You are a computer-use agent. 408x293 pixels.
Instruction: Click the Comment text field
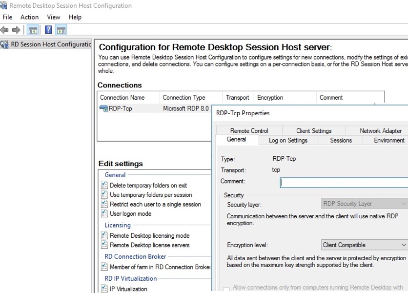[x=344, y=182]
